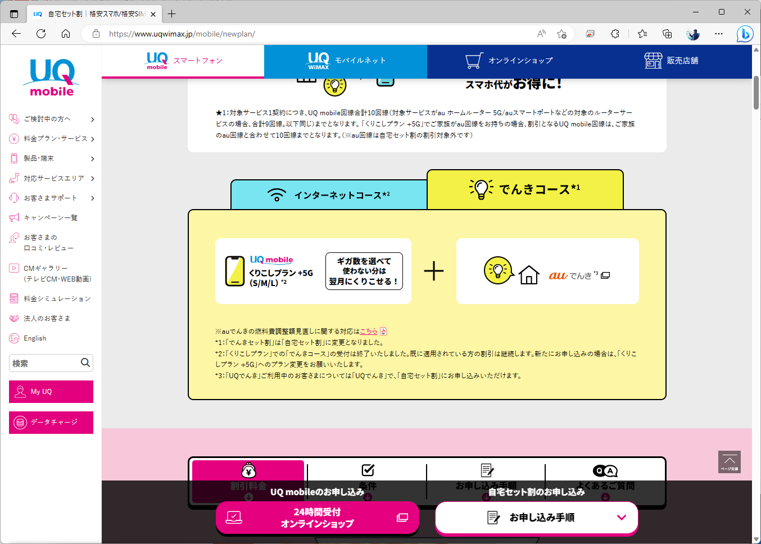Screen dimensions: 761x544
Task: Click the 販売店舗 storefront icon
Action: [653, 60]
